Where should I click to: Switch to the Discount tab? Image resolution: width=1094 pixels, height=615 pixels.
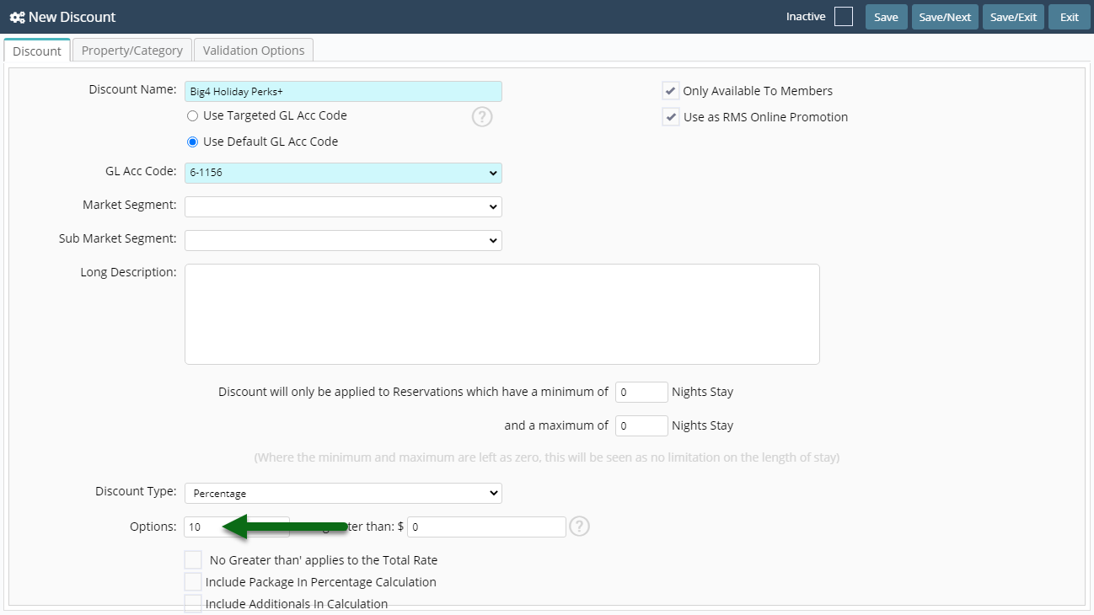(37, 51)
